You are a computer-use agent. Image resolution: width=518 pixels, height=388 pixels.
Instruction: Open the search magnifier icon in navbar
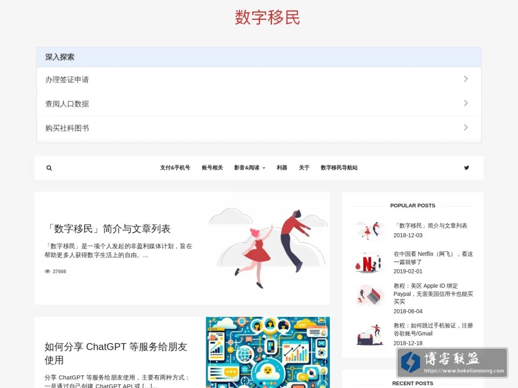(x=49, y=168)
